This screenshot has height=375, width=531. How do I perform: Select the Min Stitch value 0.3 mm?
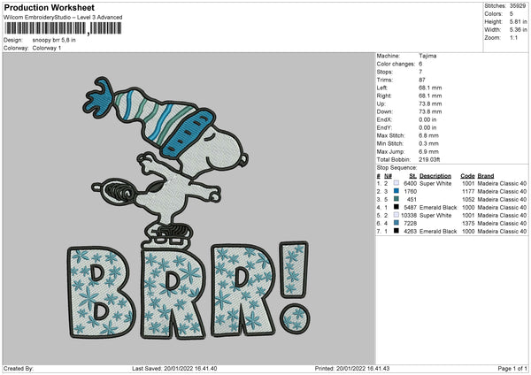click(x=428, y=143)
